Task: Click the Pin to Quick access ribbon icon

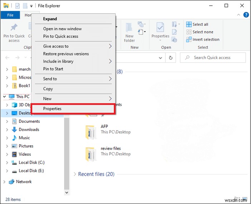Action: pos(14,27)
